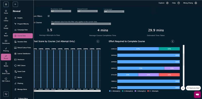Screen dimensions: 202x99
Task: Click the 29.9 mins Estimated Time value
Action: [156, 30]
